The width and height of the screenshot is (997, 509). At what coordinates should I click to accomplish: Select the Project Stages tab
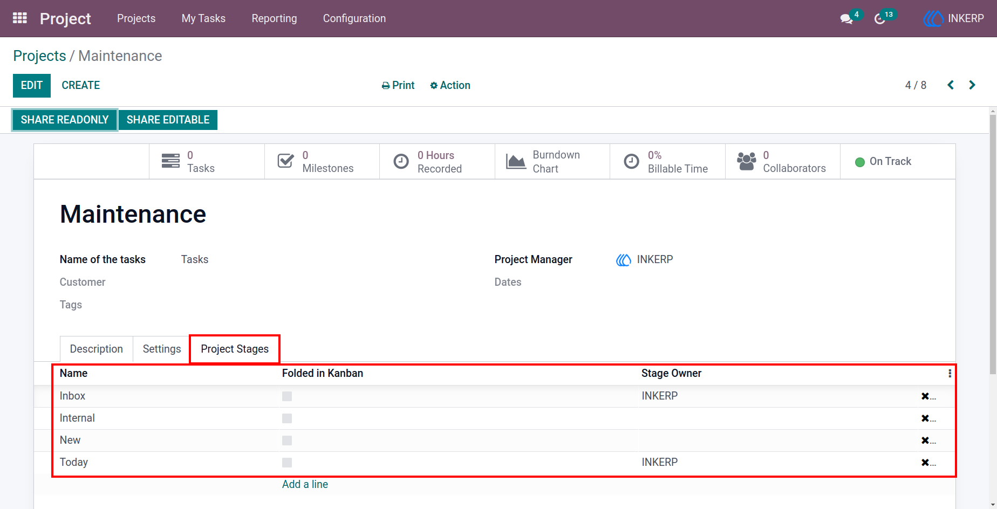pos(235,349)
